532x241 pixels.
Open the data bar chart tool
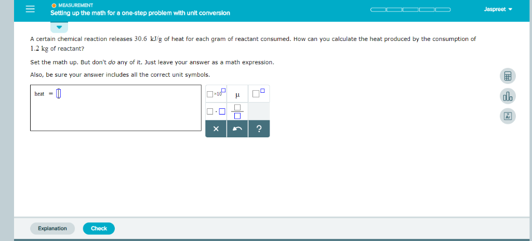[508, 96]
